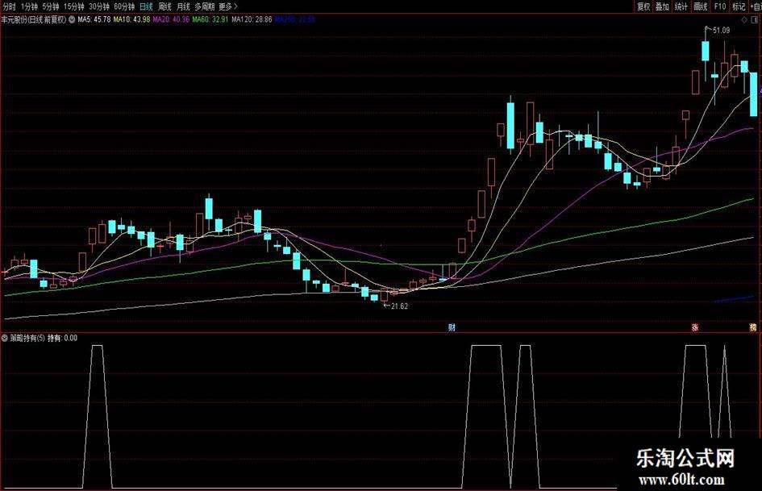Image resolution: width=762 pixels, height=491 pixels.
Task: Click the 标记 mark button
Action: coord(739,6)
